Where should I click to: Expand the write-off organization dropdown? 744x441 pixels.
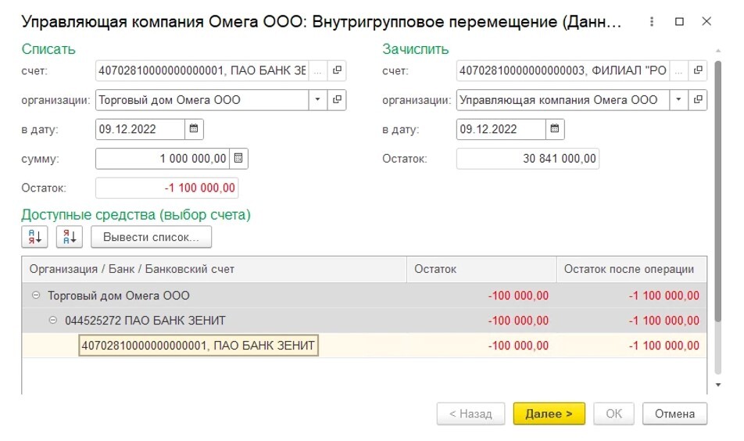(x=318, y=100)
